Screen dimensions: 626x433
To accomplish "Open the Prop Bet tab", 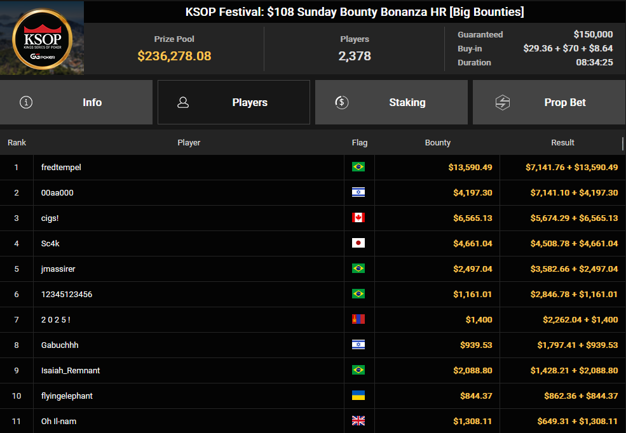I will pos(549,102).
